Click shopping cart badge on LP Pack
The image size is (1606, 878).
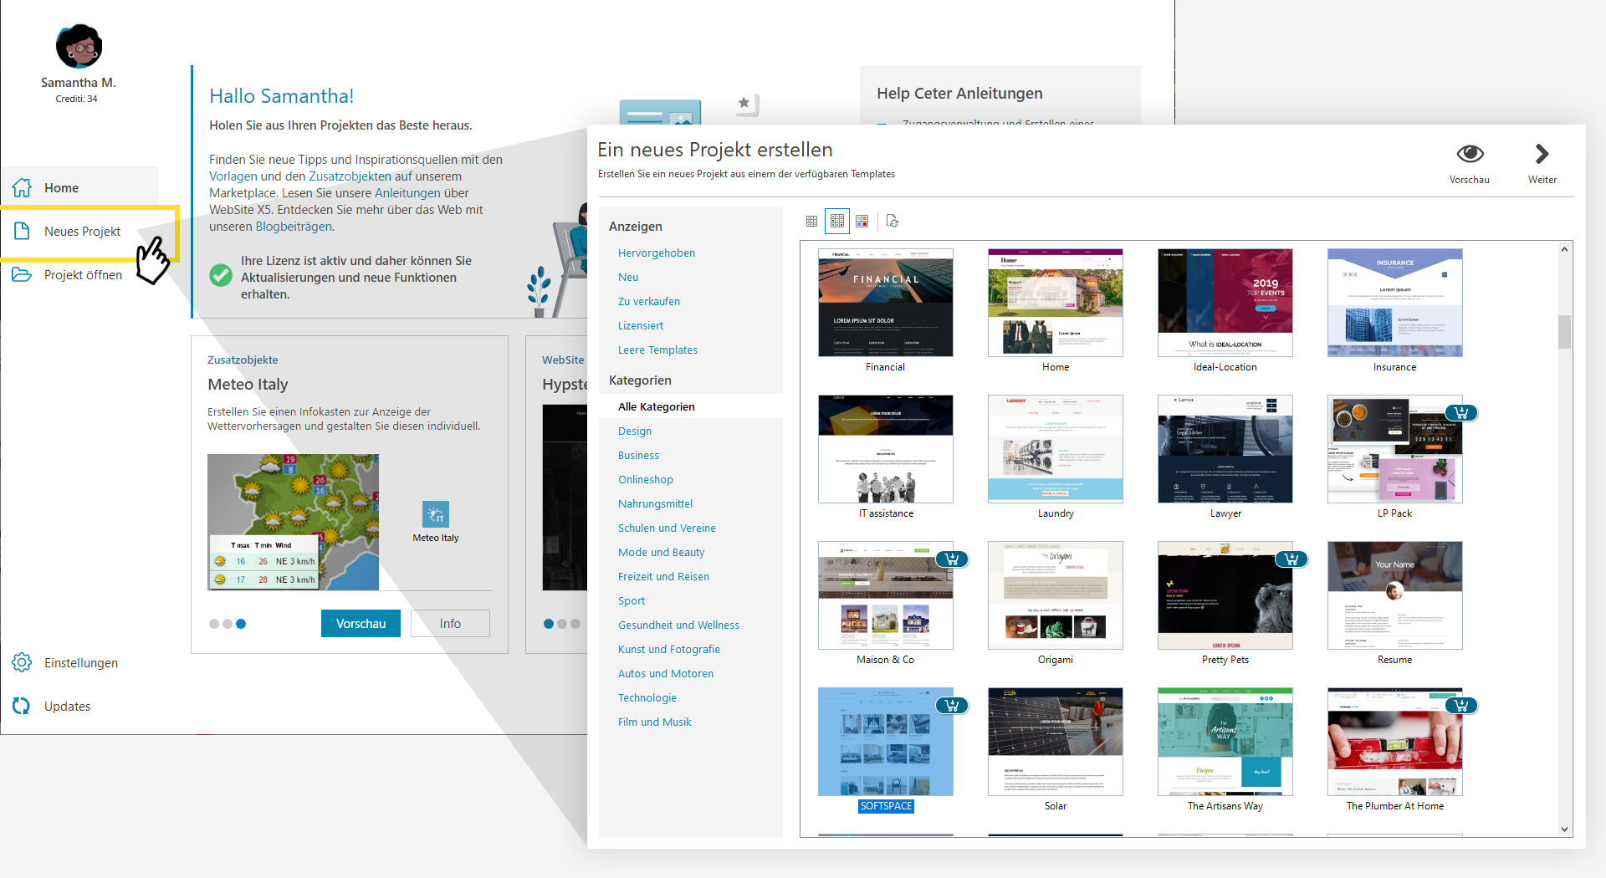tap(1461, 413)
